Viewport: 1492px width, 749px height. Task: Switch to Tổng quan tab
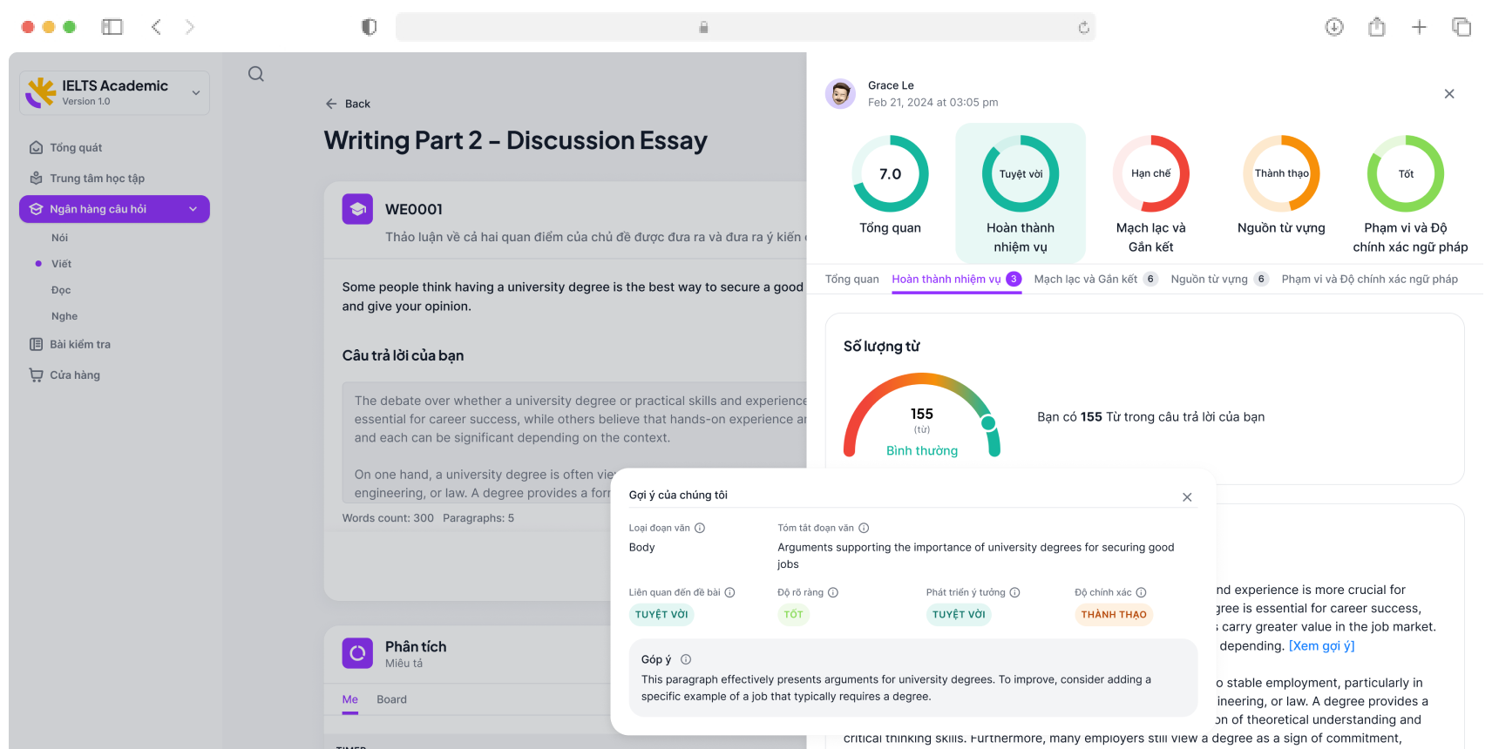tap(851, 279)
